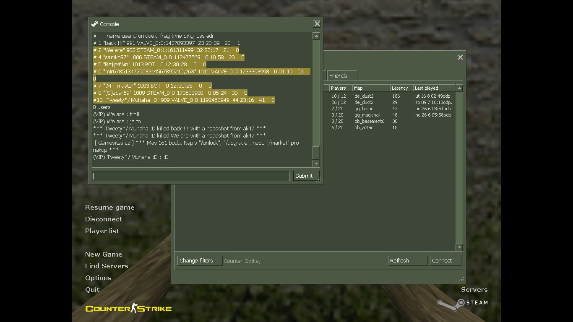Sort servers by Latency column
573x322 pixels.
401,88
